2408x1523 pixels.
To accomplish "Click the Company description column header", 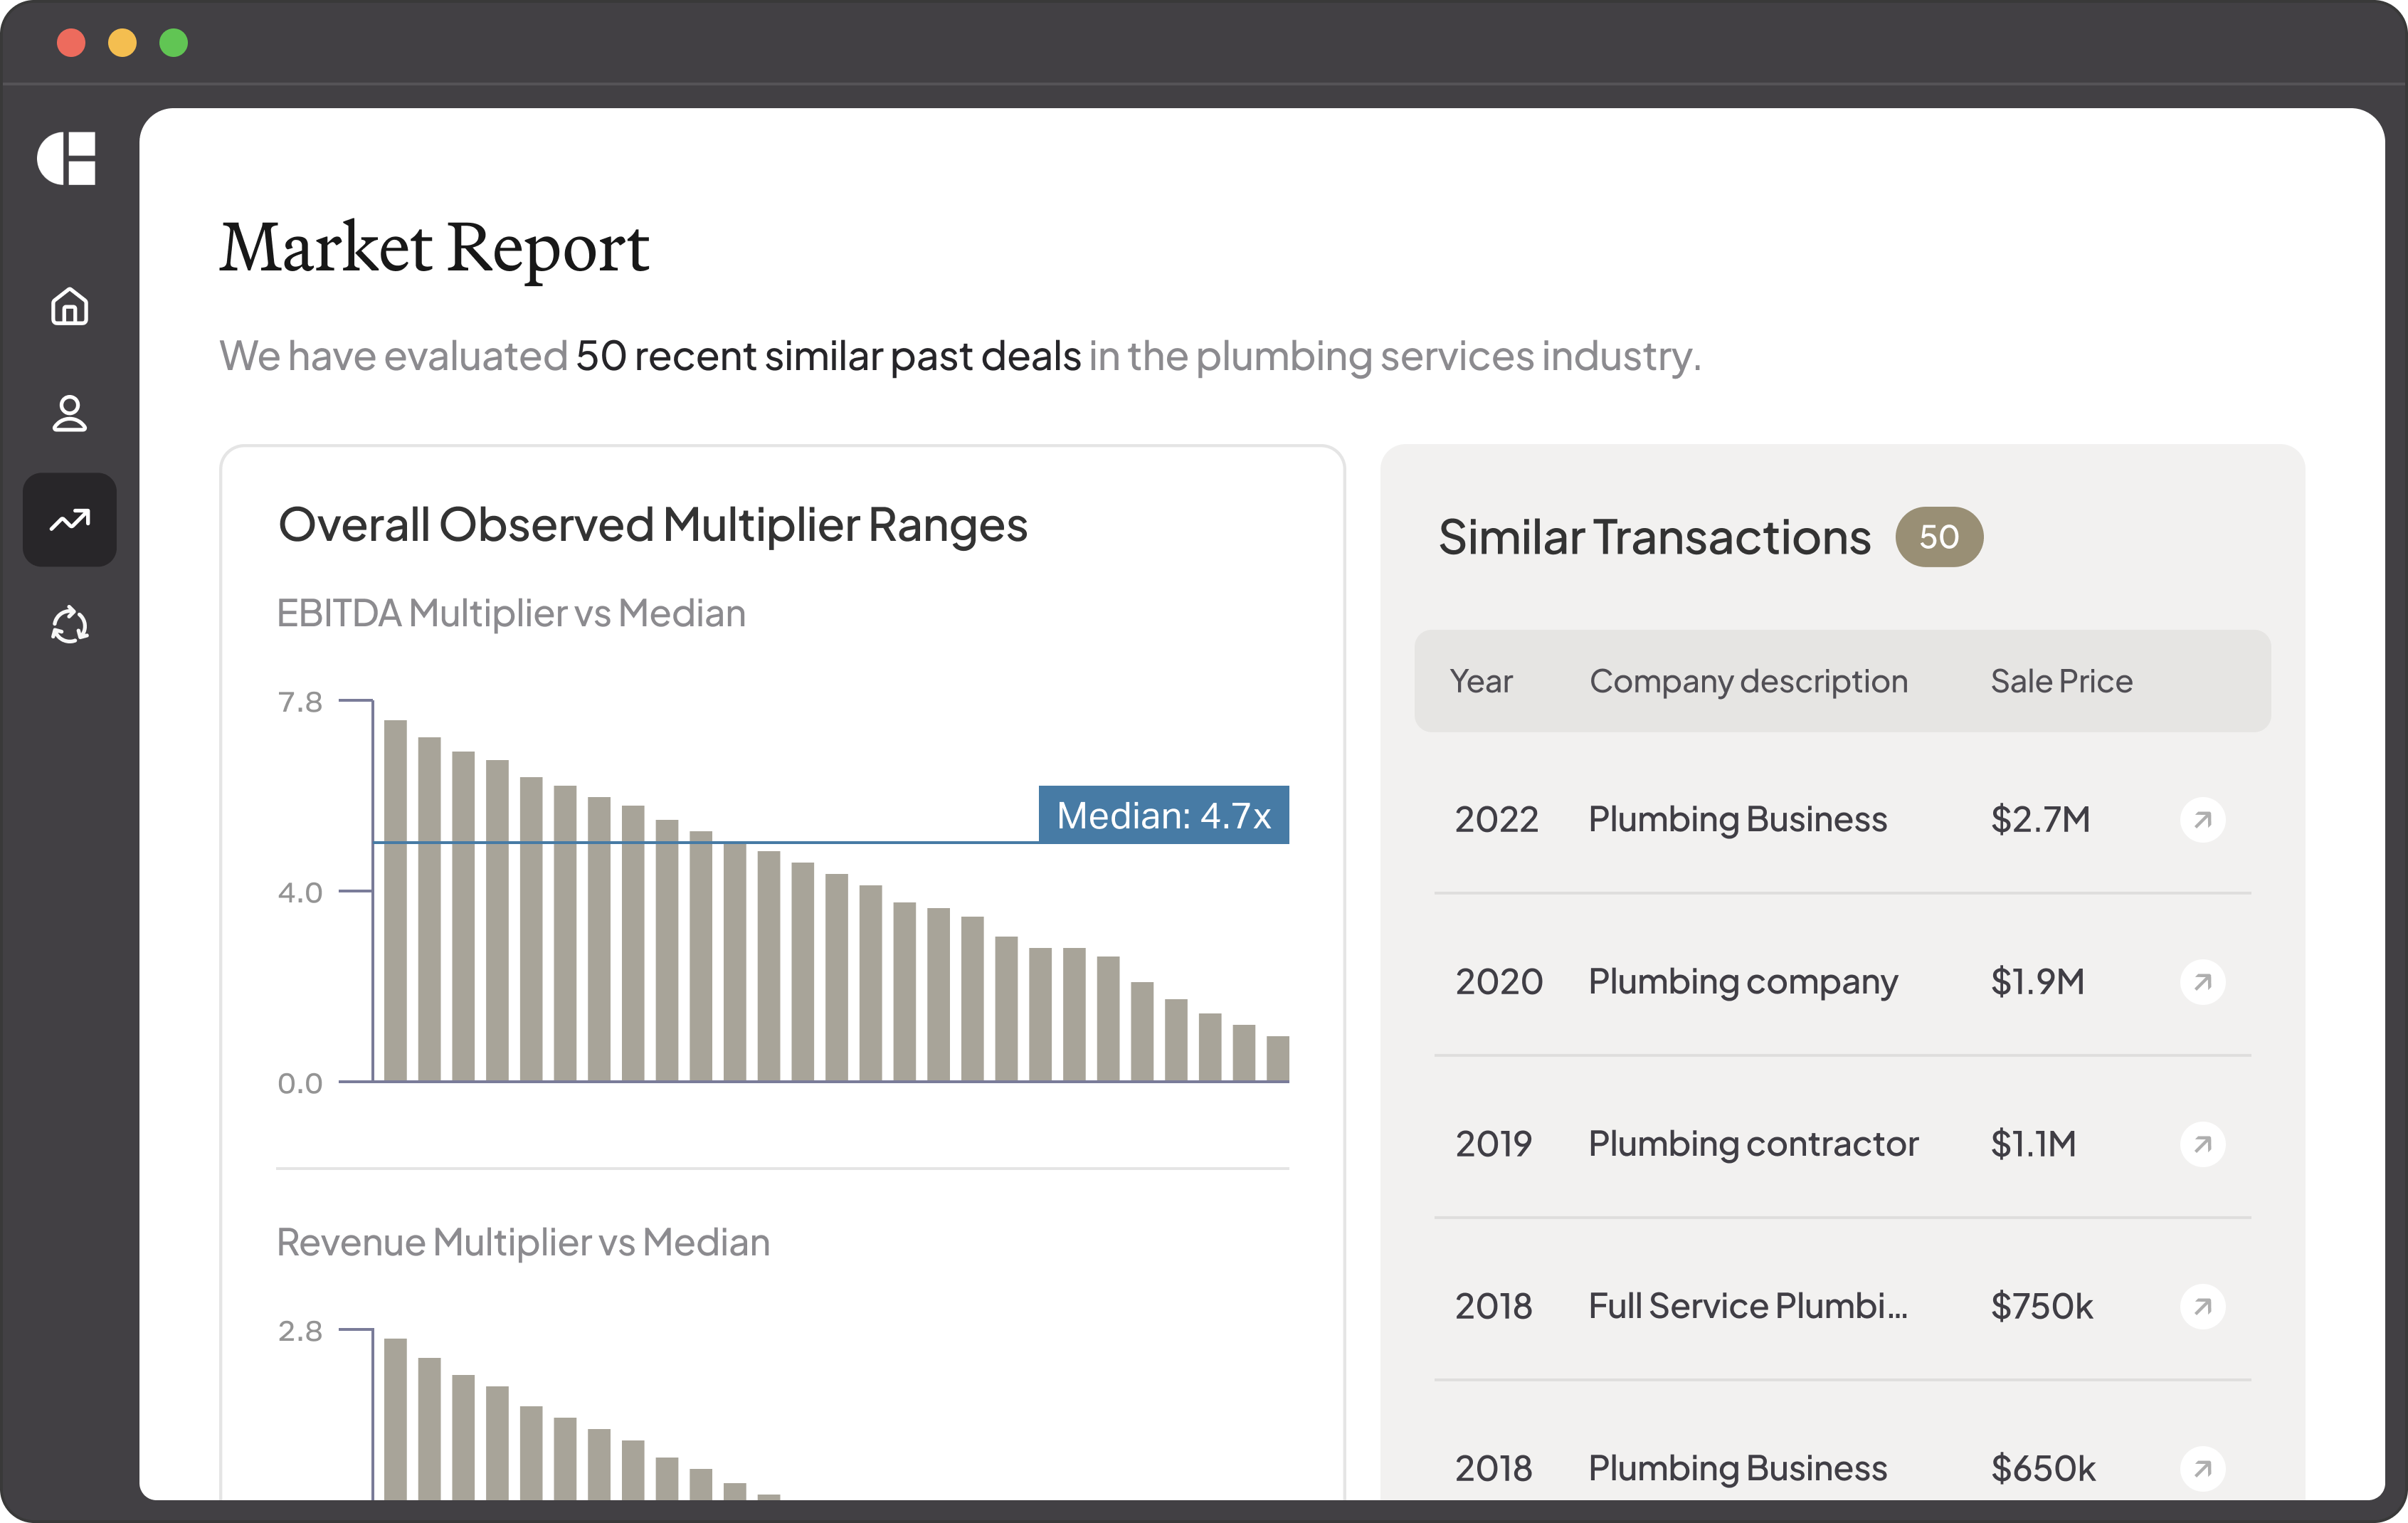I will tap(1748, 681).
